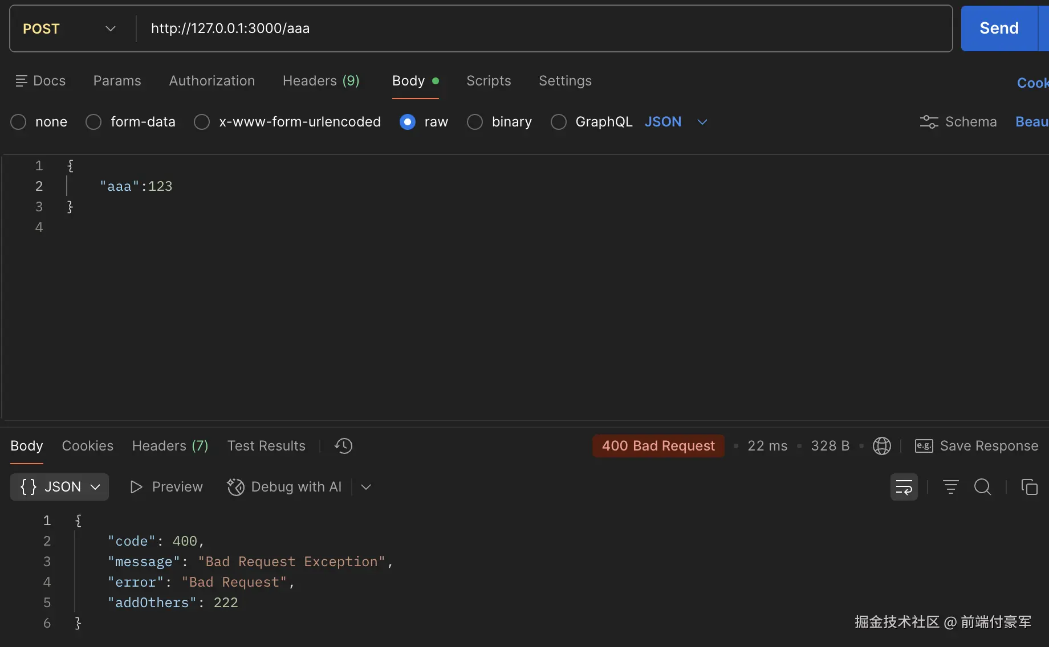The image size is (1049, 647).
Task: Open the POST method dropdown
Action: coord(70,28)
